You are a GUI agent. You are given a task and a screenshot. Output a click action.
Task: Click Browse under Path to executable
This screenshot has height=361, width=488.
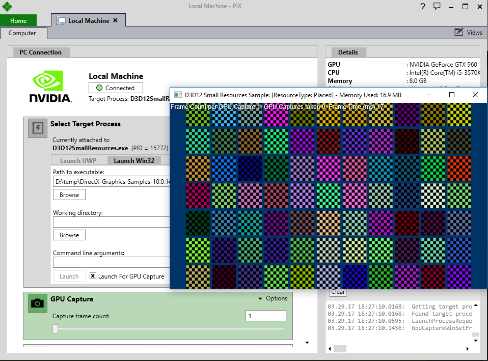tap(69, 195)
